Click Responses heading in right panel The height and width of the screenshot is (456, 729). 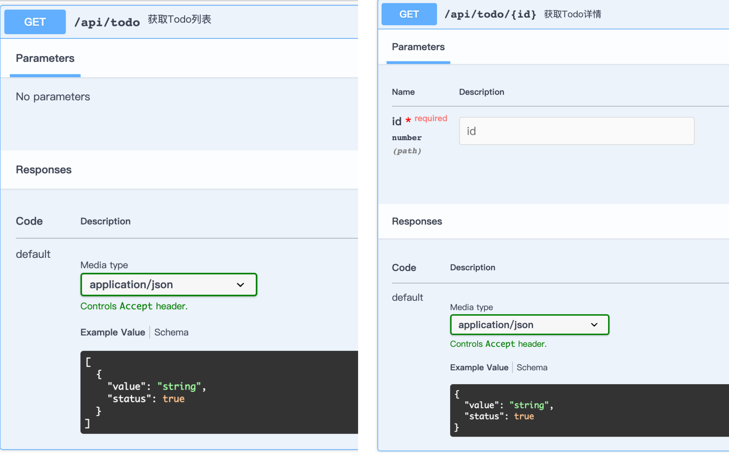tap(417, 221)
